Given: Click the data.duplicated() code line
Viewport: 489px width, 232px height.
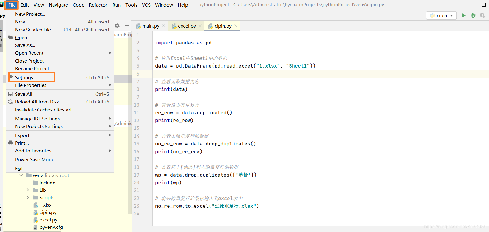Looking at the screenshot, I should (194, 113).
